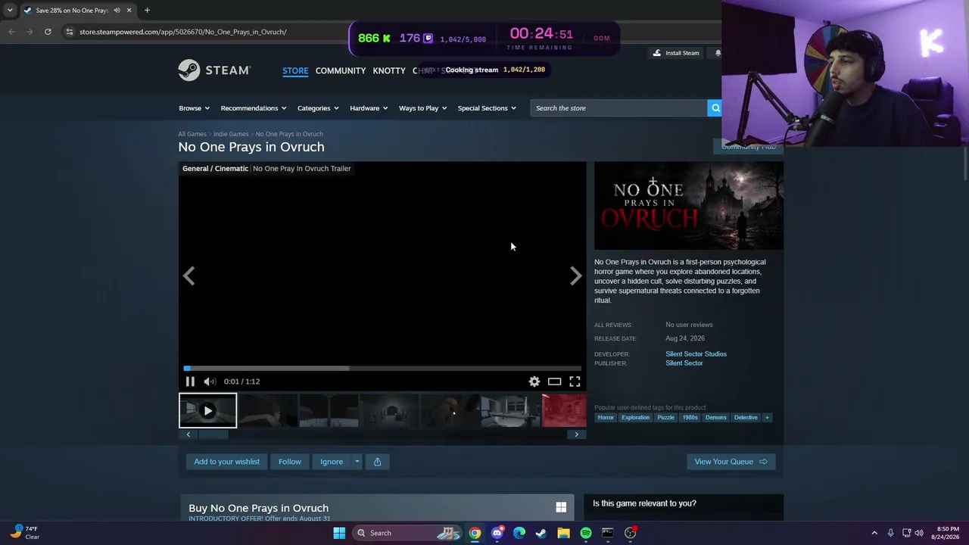Go back in browser history
The image size is (969, 545).
coord(11,32)
